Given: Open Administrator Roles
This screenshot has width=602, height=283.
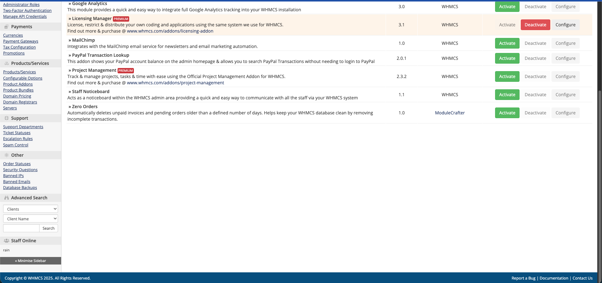Looking at the screenshot, I should coord(21,5).
